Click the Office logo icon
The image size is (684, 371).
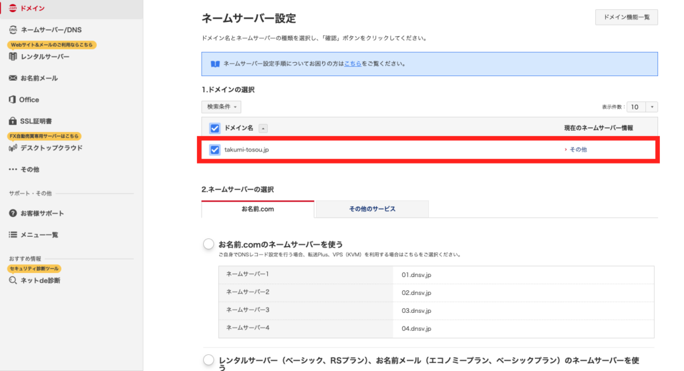[x=12, y=99]
